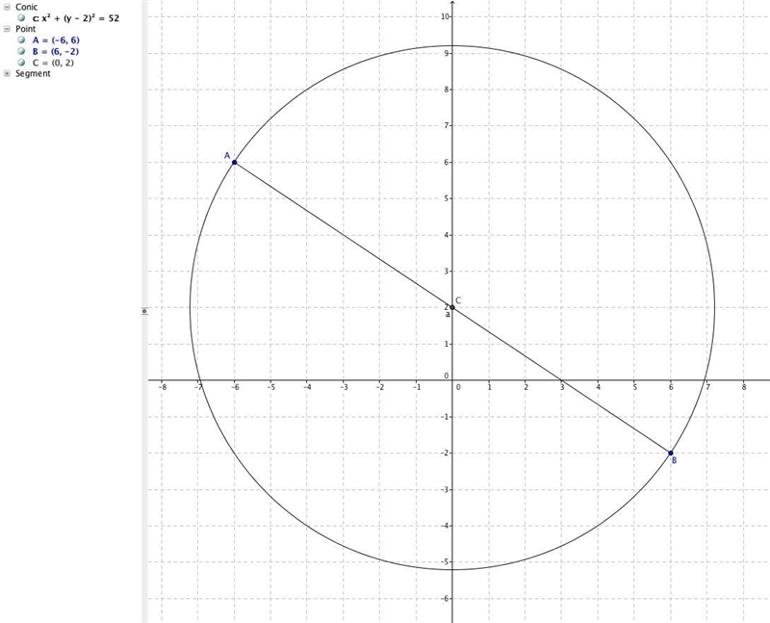Screen dimensions: 770x623
Task: Click the x-axis tick label 3
Action: tap(562, 387)
